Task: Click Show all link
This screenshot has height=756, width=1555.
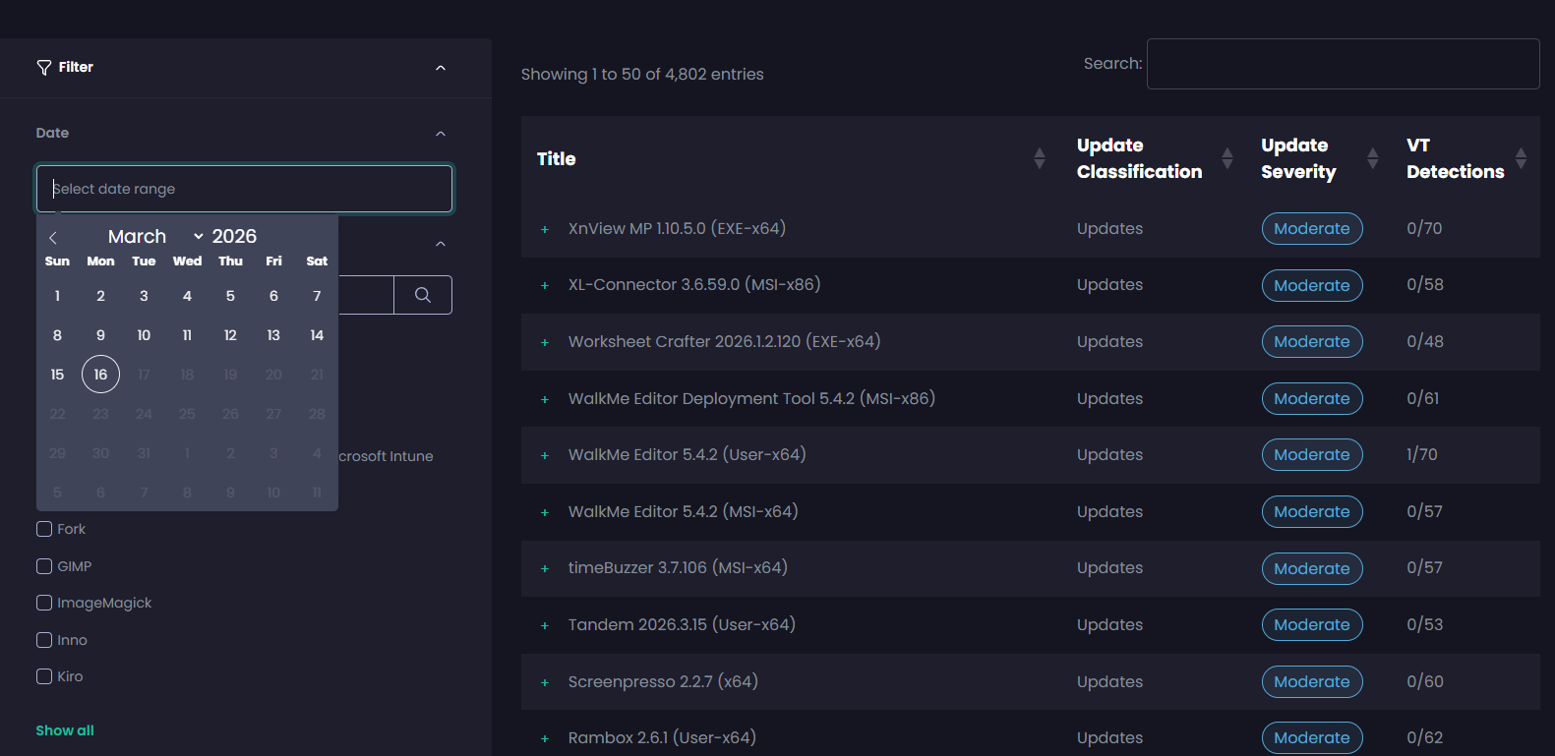Action: point(65,730)
